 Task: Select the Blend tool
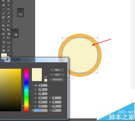[9, 38]
